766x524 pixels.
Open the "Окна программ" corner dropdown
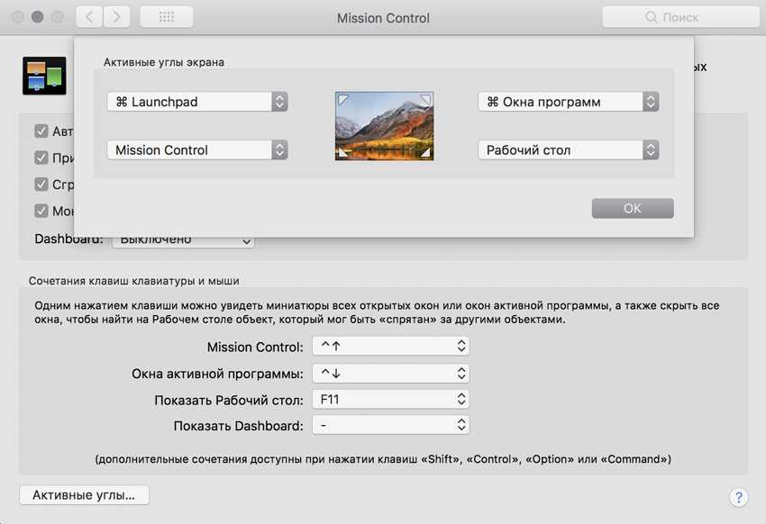click(568, 102)
